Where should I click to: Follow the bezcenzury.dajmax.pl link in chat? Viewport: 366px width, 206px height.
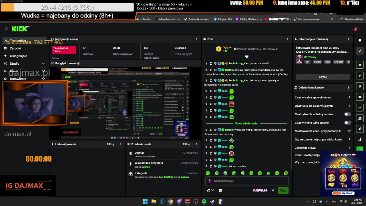pyautogui.click(x=263, y=130)
